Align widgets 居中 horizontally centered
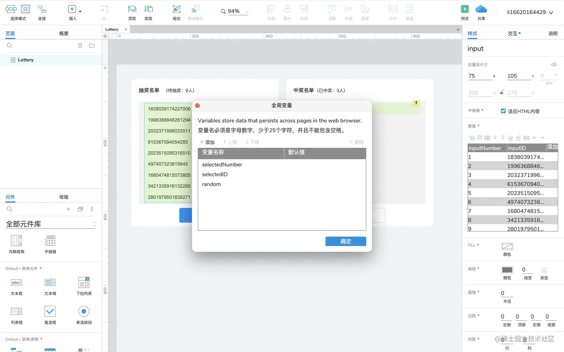The height and width of the screenshot is (352, 564). click(x=287, y=9)
